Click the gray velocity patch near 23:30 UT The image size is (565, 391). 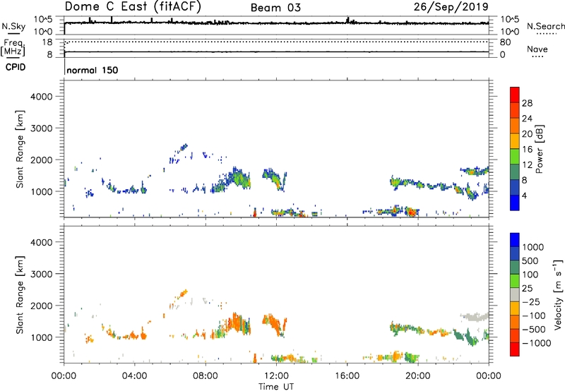pos(475,317)
